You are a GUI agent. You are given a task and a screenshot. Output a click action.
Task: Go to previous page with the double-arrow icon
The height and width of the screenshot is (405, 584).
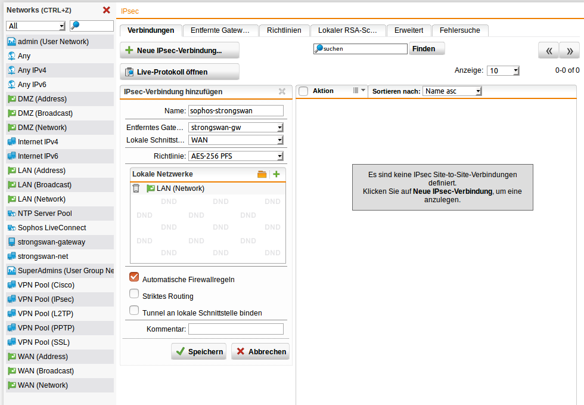click(548, 50)
